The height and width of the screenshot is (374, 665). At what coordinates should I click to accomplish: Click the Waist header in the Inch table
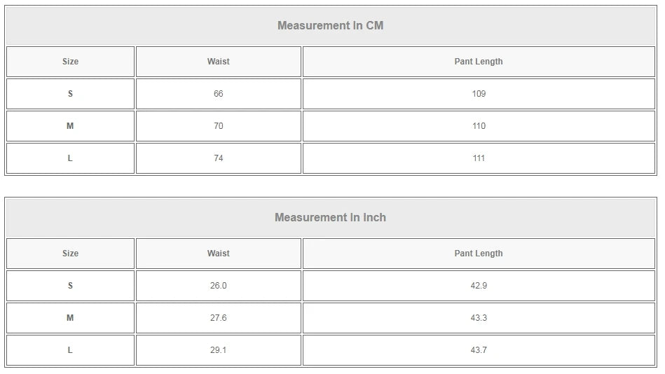coord(218,254)
